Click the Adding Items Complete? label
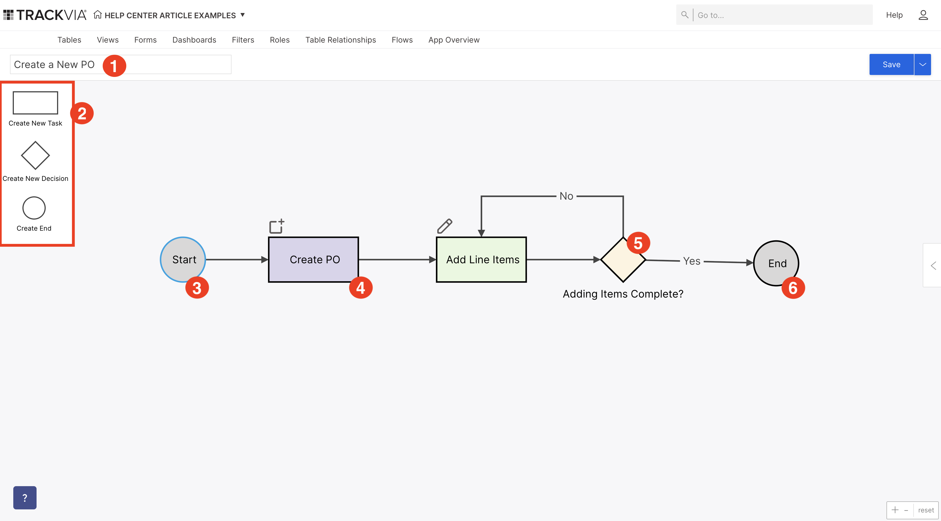The width and height of the screenshot is (941, 521). 623,294
